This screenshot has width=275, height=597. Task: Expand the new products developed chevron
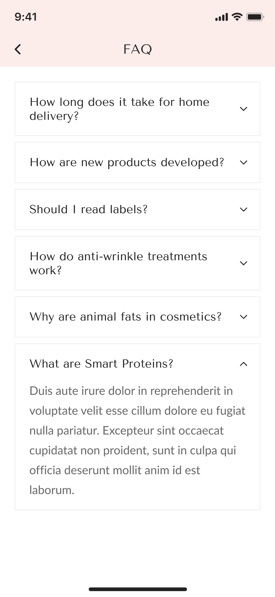[243, 162]
